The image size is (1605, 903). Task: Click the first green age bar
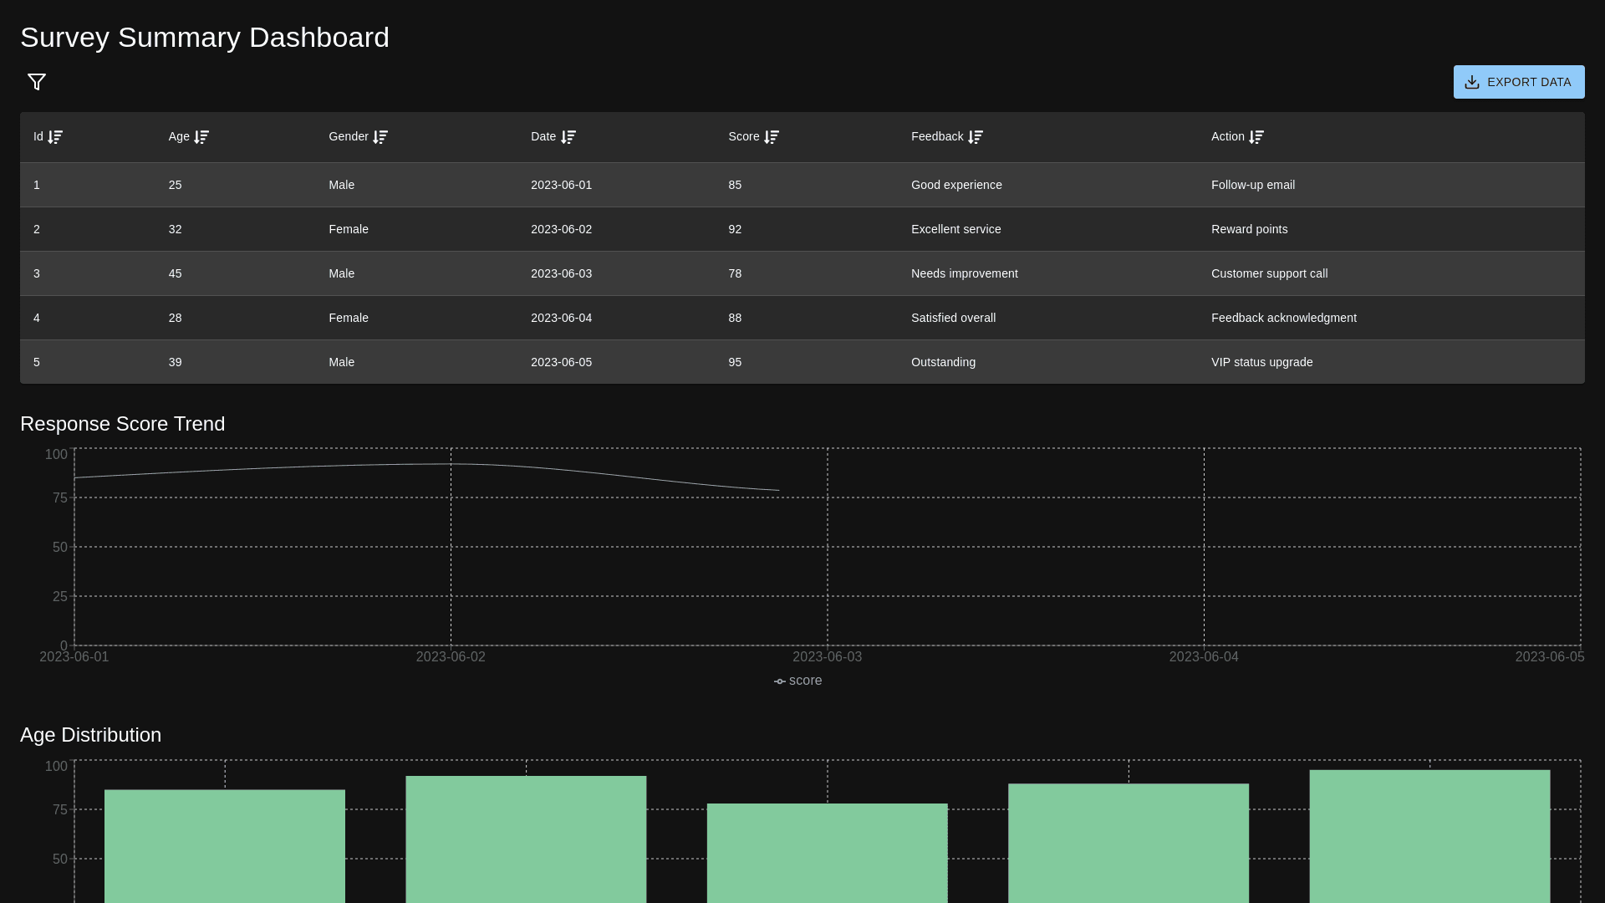point(225,844)
